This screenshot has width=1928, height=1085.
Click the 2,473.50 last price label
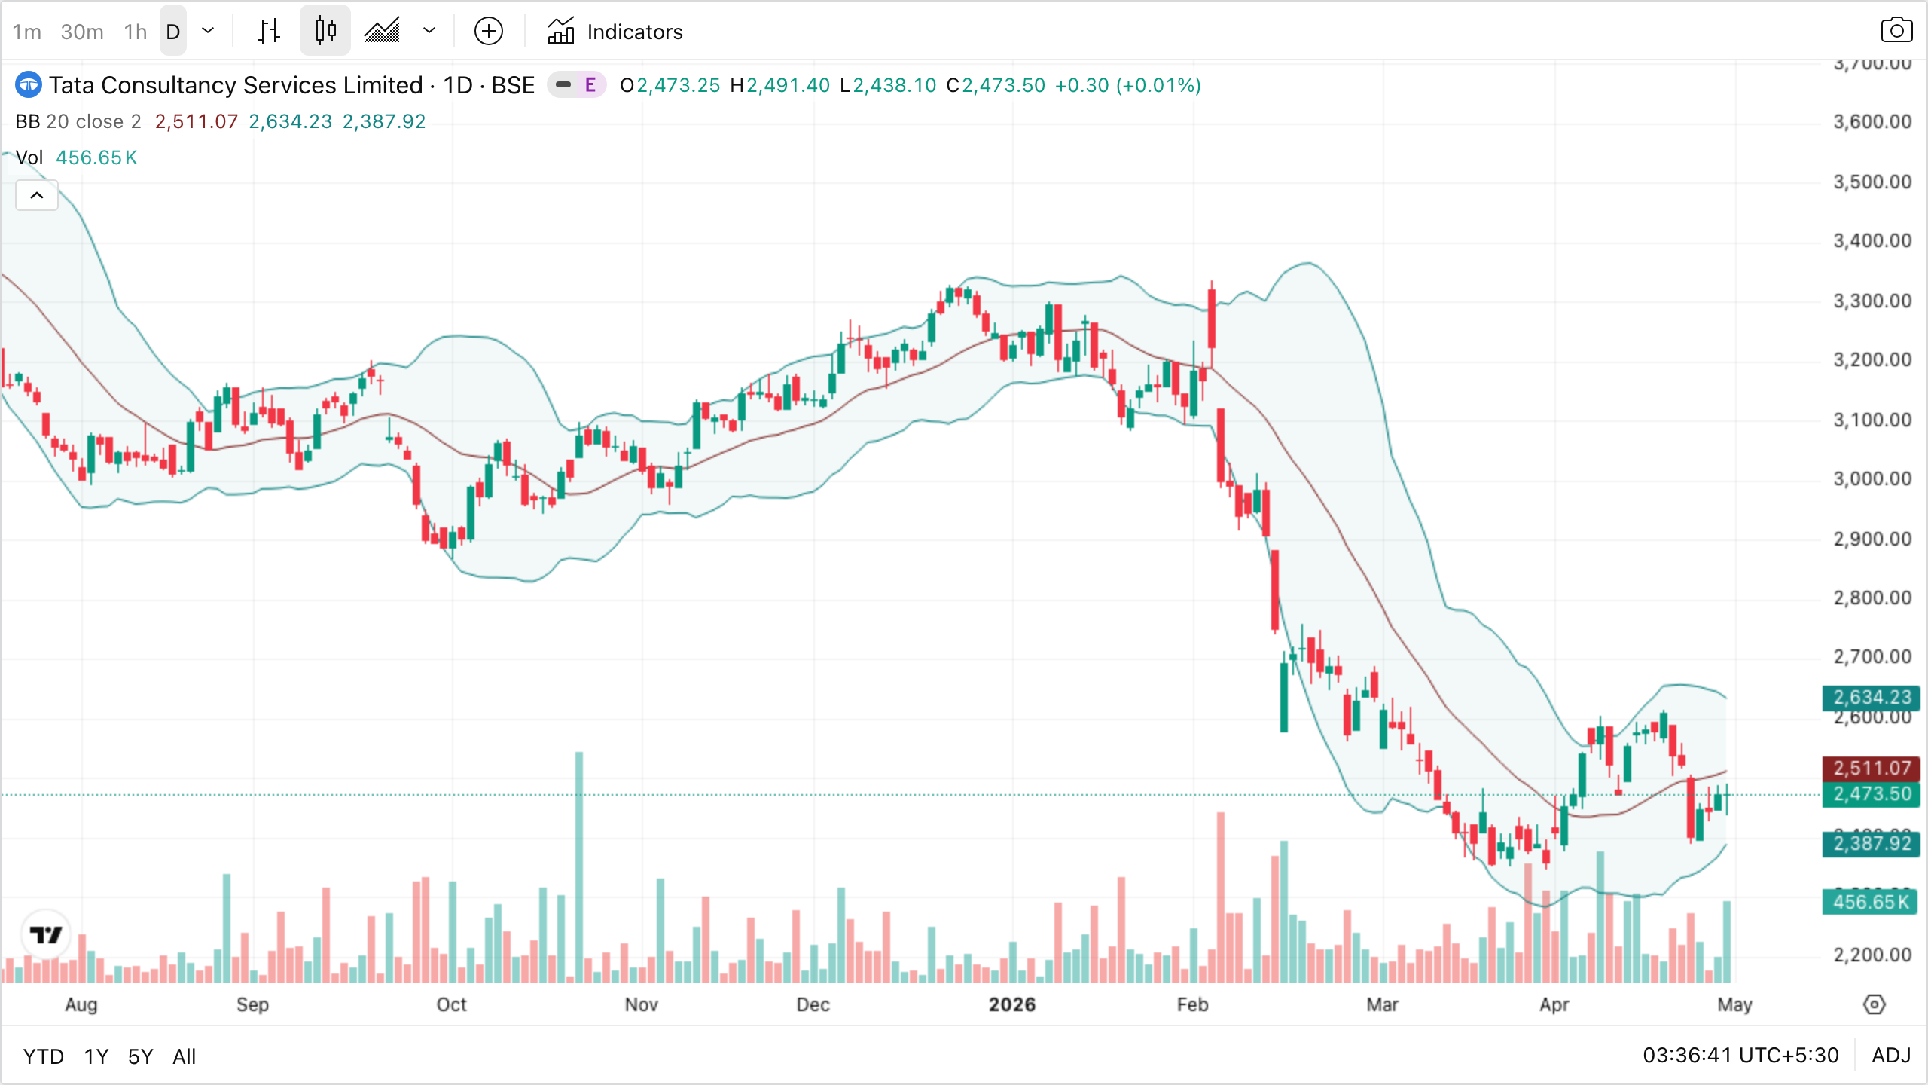[1872, 794]
